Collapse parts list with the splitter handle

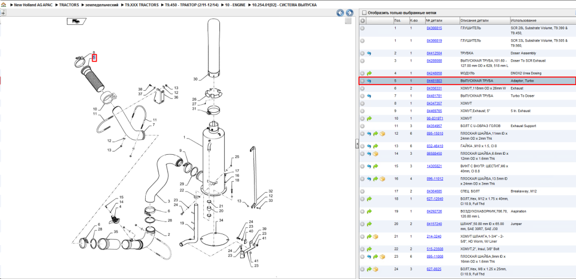(357, 144)
